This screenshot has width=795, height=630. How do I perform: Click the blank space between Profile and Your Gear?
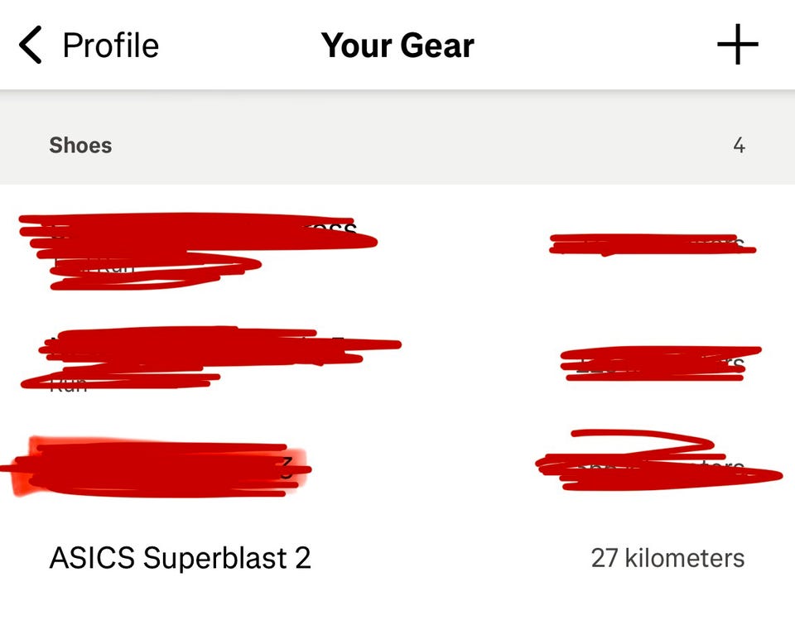tap(240, 45)
